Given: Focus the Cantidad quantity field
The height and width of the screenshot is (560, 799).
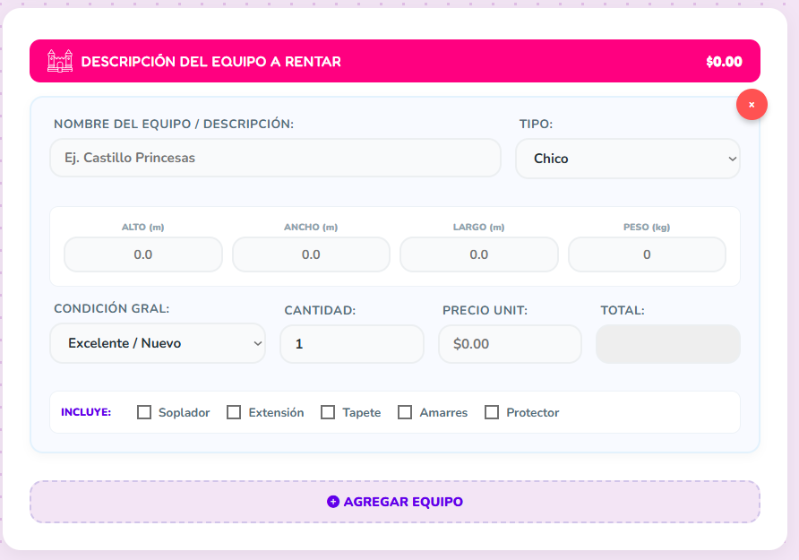Looking at the screenshot, I should pyautogui.click(x=351, y=344).
